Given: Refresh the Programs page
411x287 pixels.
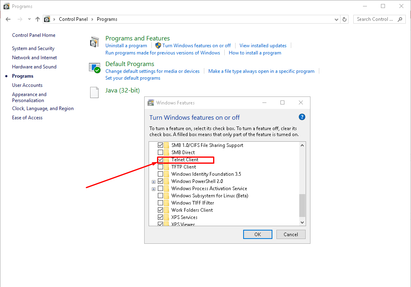Looking at the screenshot, I should 345,19.
